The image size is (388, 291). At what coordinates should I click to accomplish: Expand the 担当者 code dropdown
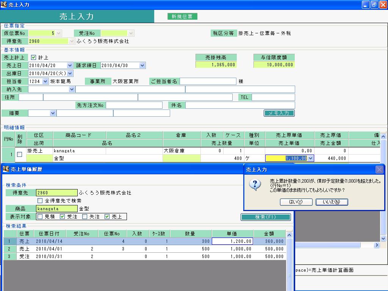point(45,81)
